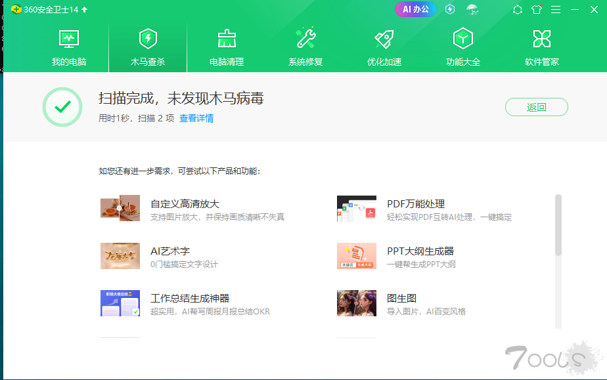Open the skin shirt icon
This screenshot has width=607, height=380.
537,9
